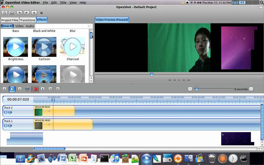
Task: Toggle speaker icon on MOV038.MOD clip
Action: (49, 111)
